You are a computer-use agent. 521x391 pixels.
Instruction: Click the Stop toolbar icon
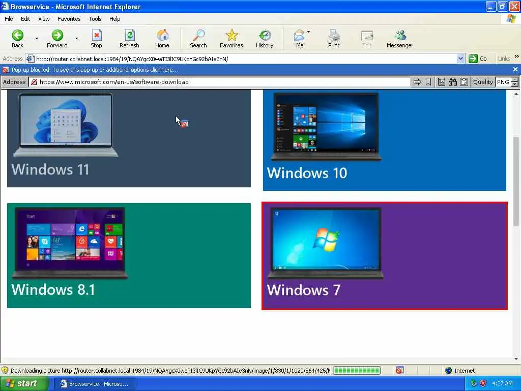coord(96,35)
